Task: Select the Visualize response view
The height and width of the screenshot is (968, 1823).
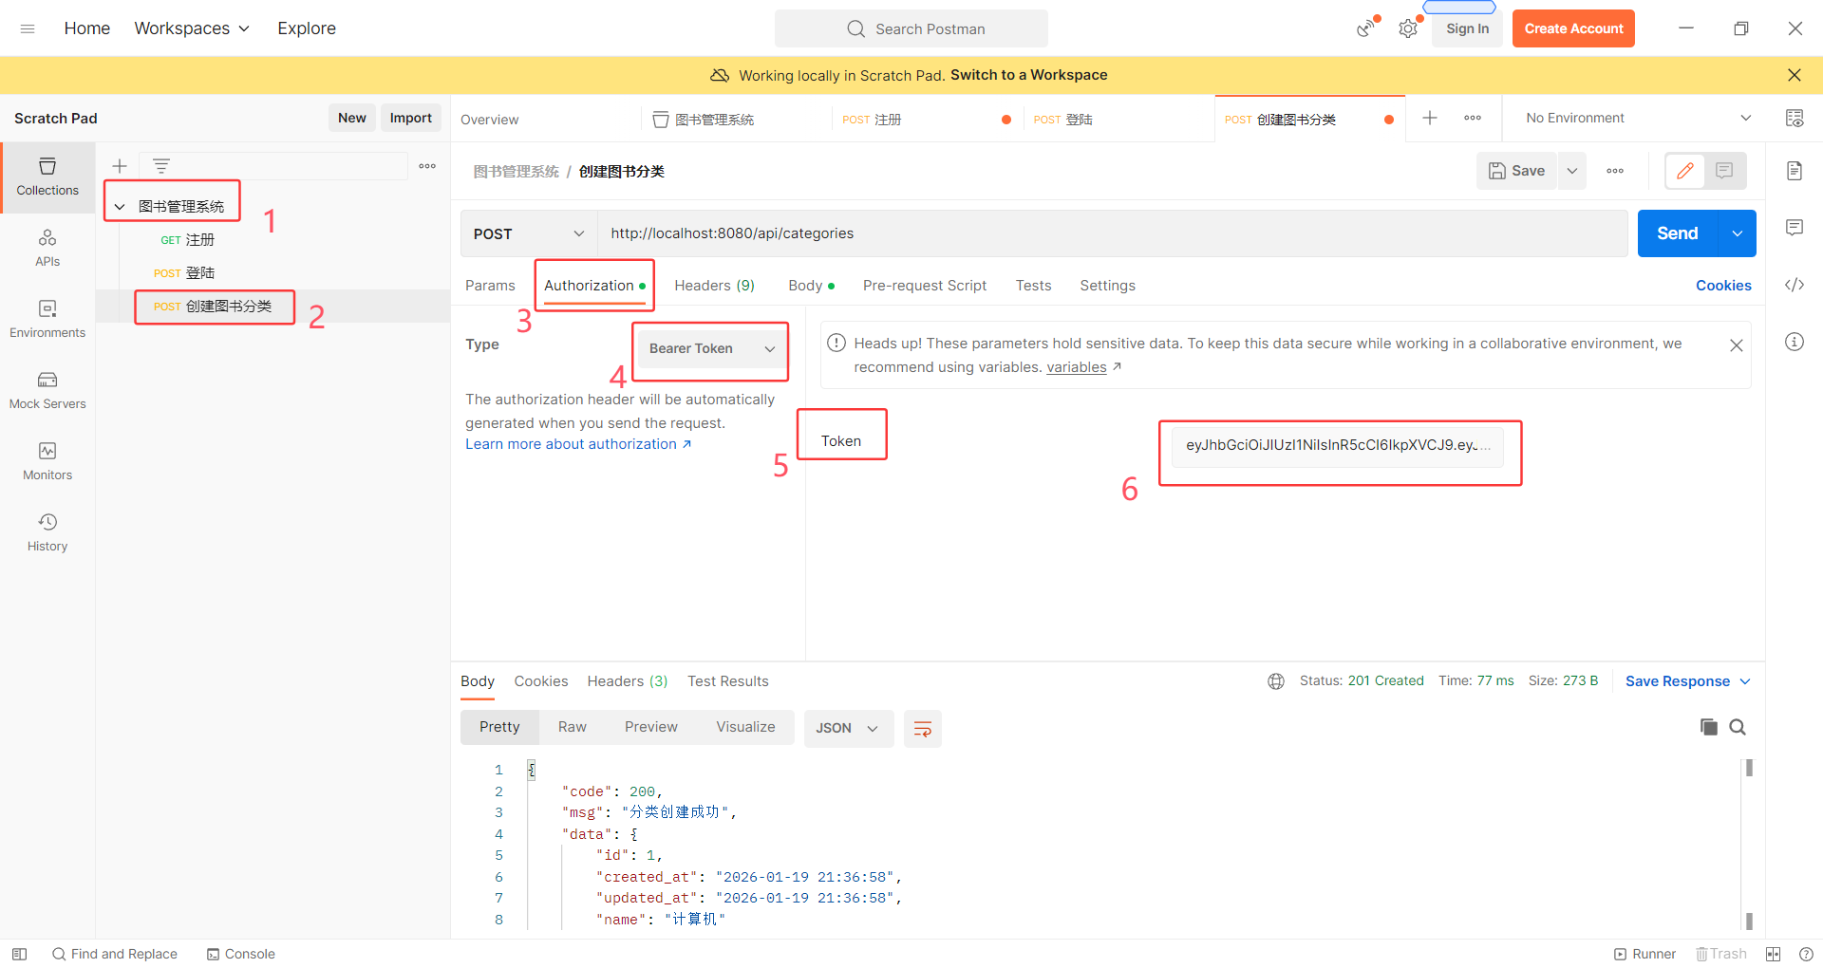Action: click(745, 727)
